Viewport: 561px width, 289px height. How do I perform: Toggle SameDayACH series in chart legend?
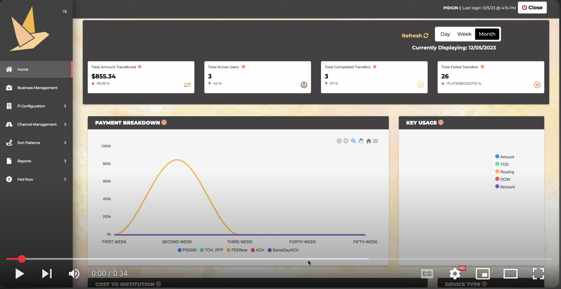click(283, 250)
